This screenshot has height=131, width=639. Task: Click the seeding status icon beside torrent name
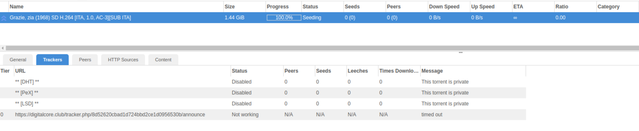coord(4,18)
